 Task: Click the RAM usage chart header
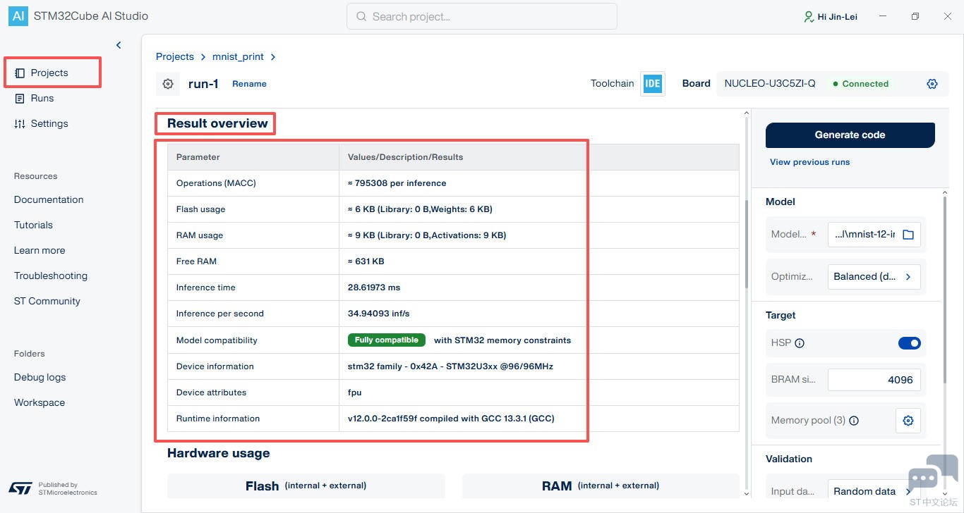point(601,486)
